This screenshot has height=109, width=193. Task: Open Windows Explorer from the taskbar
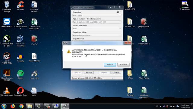point(30,106)
